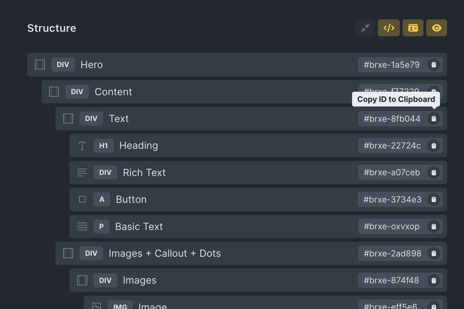The height and width of the screenshot is (309, 464).
Task: Select the Content div row
Action: point(244,92)
